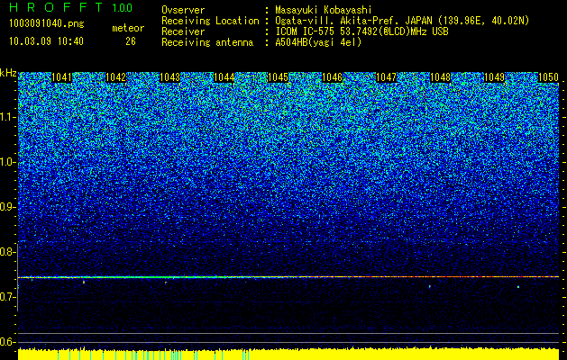The width and height of the screenshot is (567, 360).
Task: Click the Receiving antenna label
Action: (207, 42)
